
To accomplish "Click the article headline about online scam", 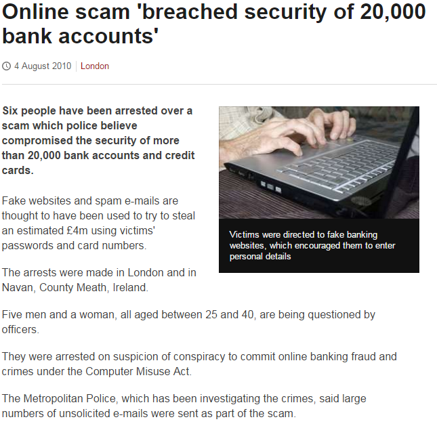I will (214, 24).
